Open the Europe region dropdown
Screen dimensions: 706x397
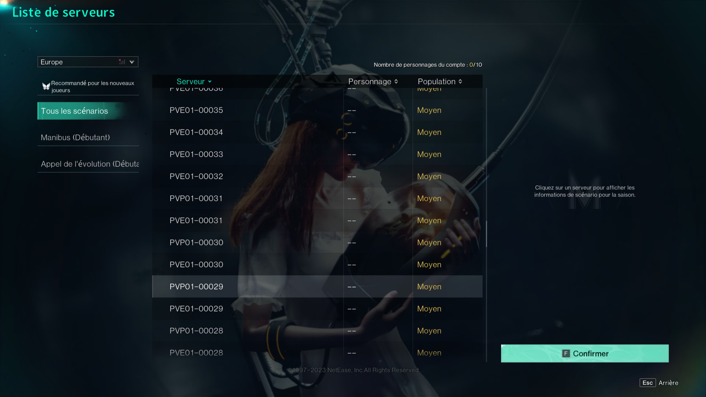tap(88, 62)
